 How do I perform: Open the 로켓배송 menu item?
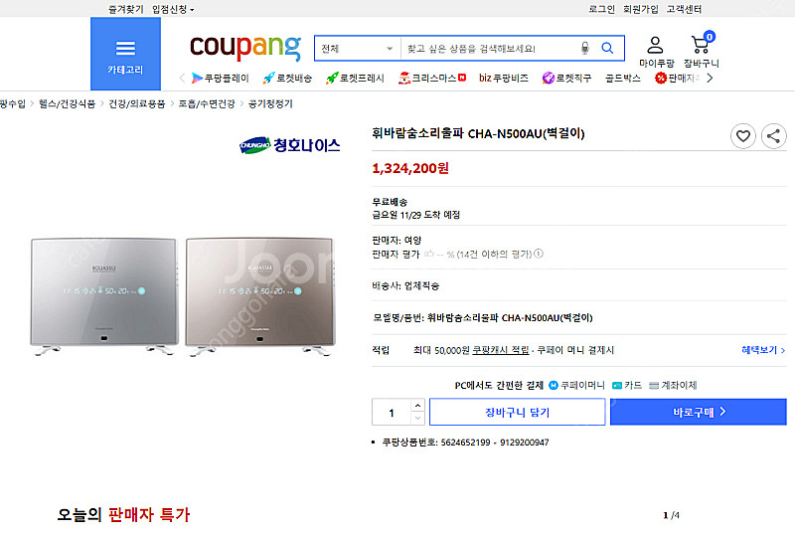(x=287, y=78)
